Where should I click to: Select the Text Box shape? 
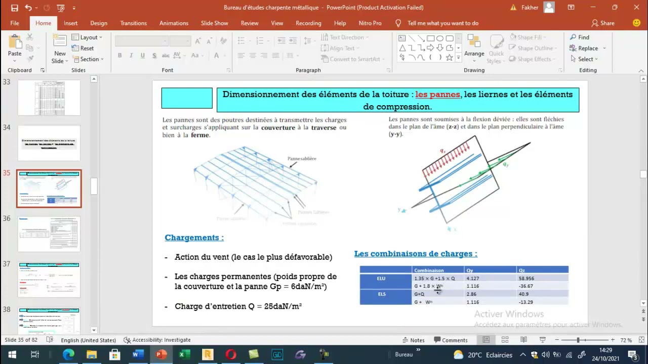pos(402,38)
